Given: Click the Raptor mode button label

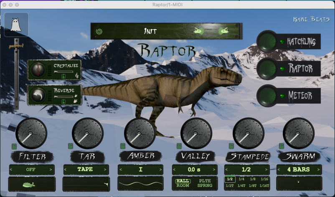Looking at the screenshot, I should click(301, 68).
